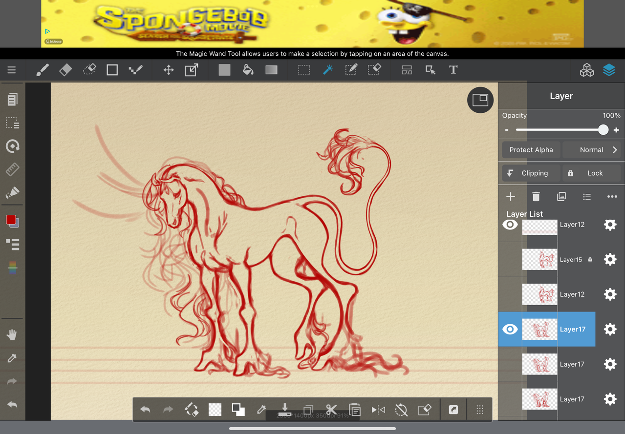This screenshot has height=434, width=625.
Task: Open the hamburger main menu
Action: pos(12,70)
